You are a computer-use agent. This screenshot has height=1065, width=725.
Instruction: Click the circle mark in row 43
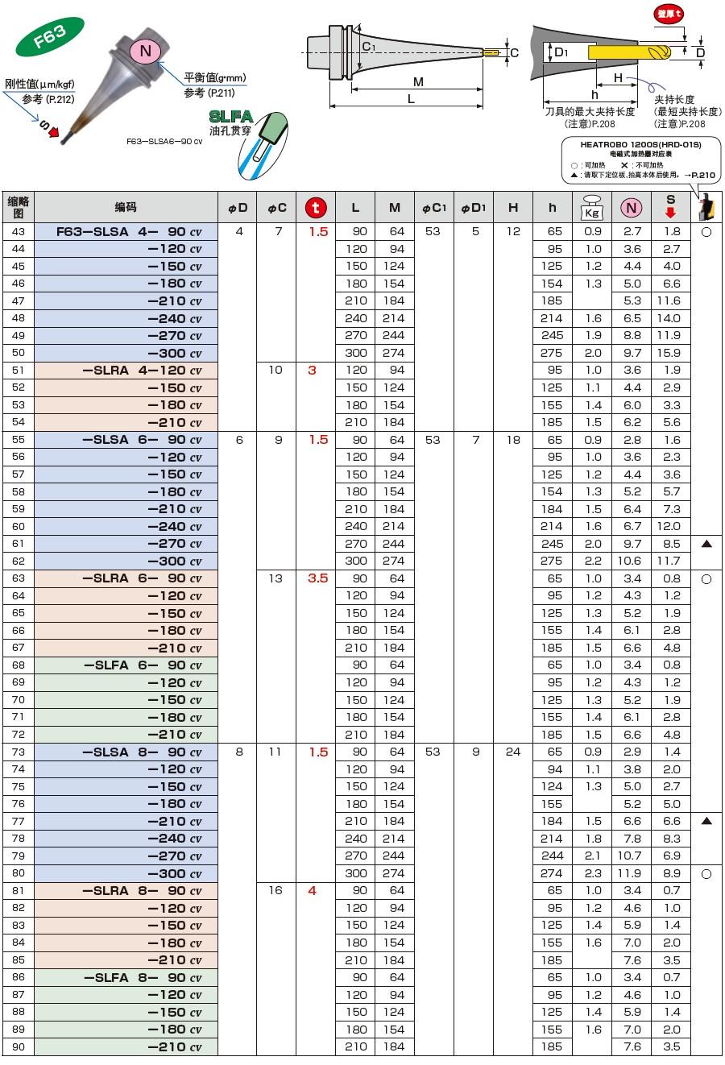click(x=706, y=232)
